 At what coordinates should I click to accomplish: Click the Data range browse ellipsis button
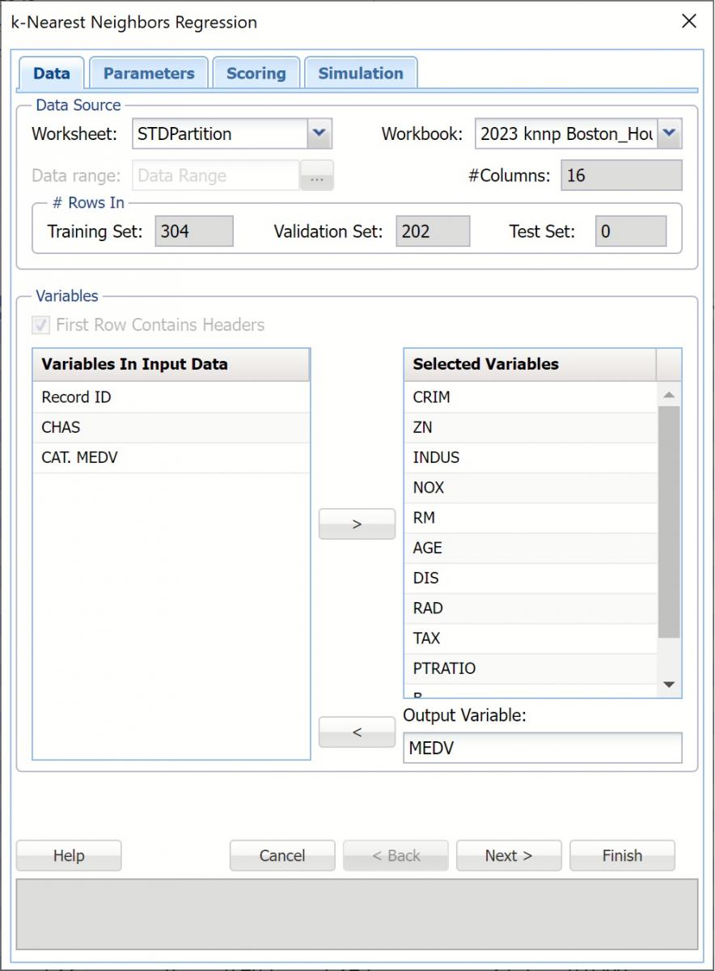(317, 176)
